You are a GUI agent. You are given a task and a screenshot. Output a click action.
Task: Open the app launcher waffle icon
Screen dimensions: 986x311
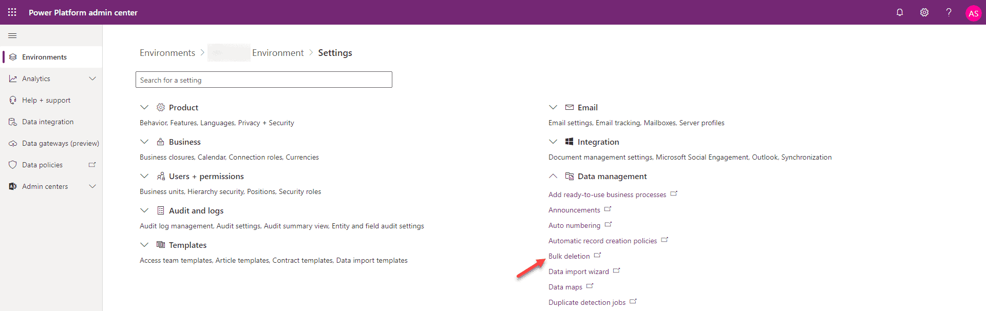[x=12, y=12]
